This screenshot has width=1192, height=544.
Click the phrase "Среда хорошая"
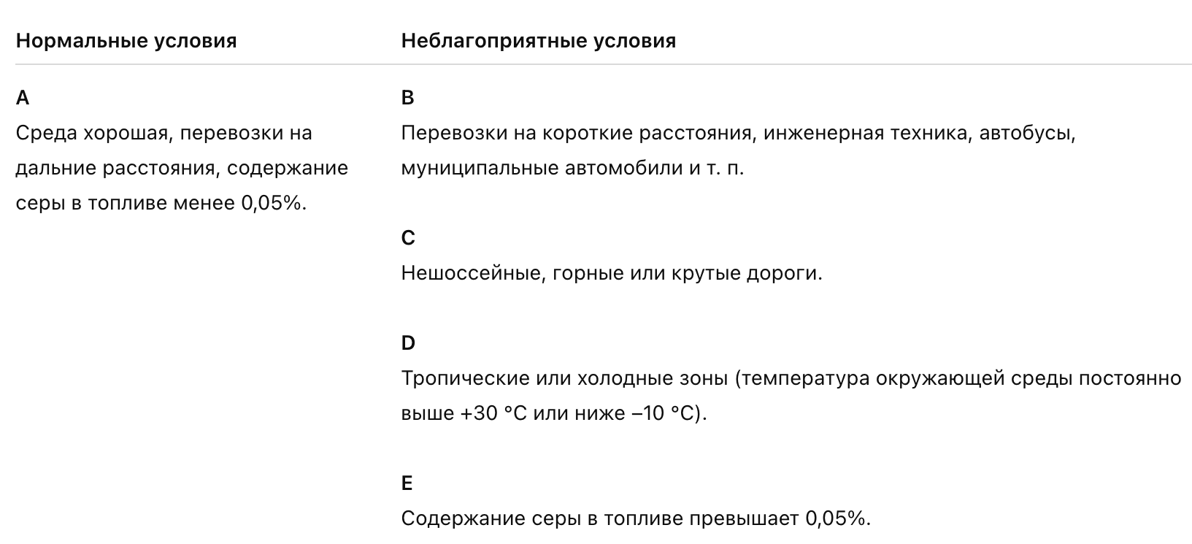point(93,133)
